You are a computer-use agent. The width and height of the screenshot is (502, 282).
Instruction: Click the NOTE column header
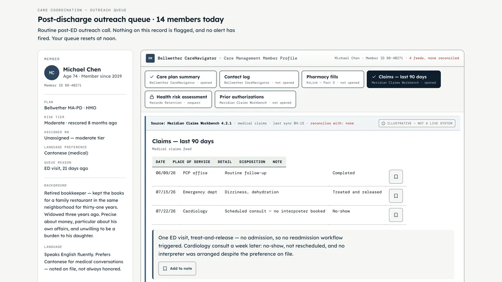tap(277, 162)
